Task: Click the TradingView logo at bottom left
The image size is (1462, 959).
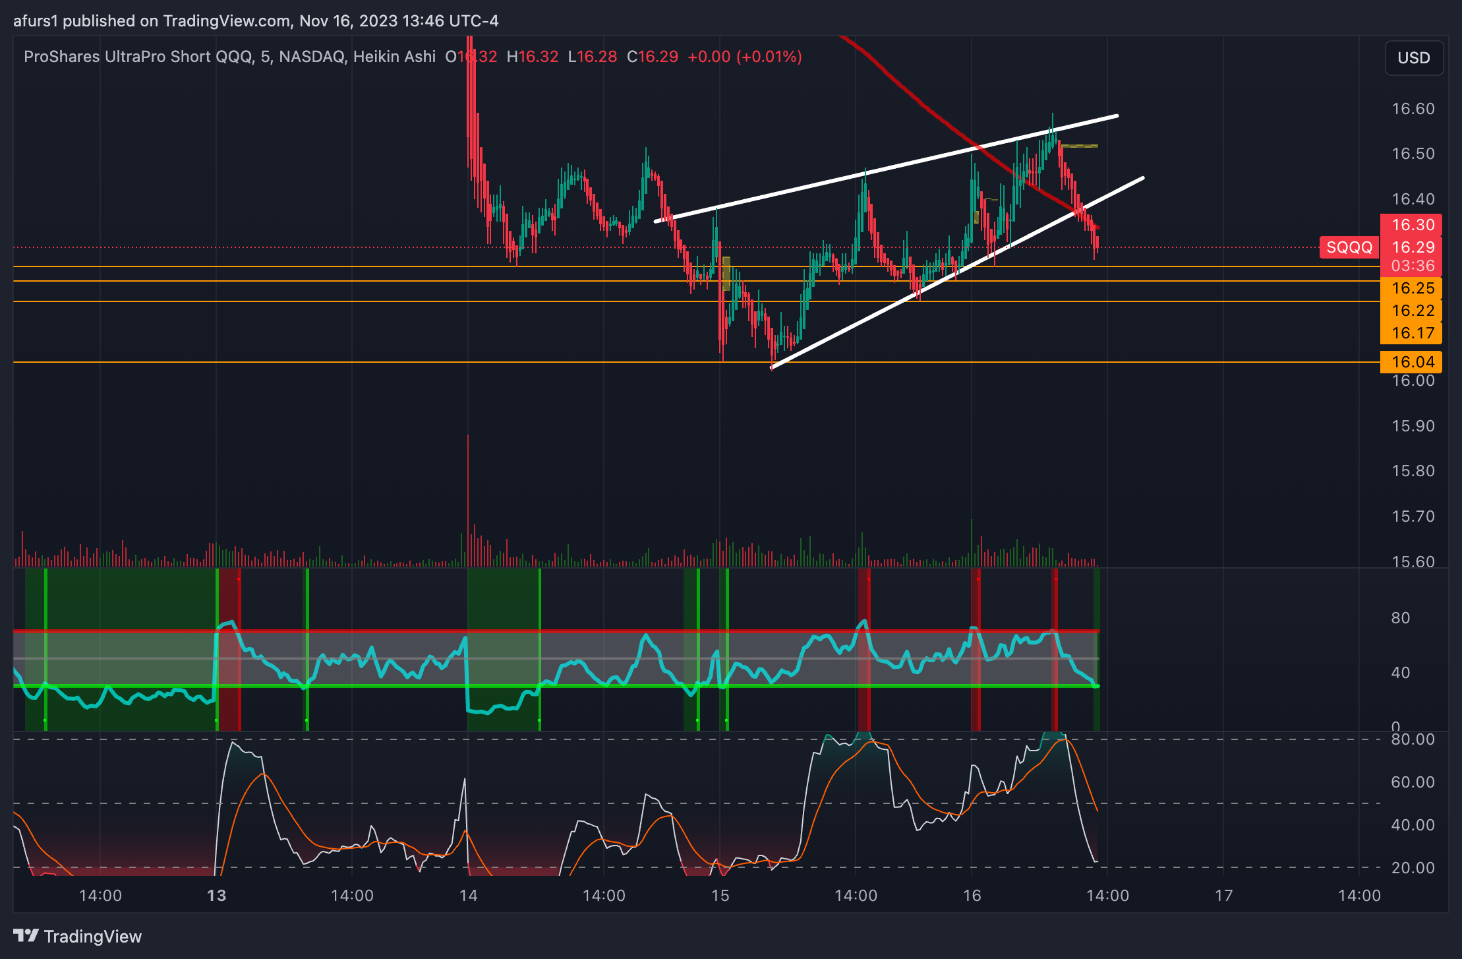Action: point(78,936)
